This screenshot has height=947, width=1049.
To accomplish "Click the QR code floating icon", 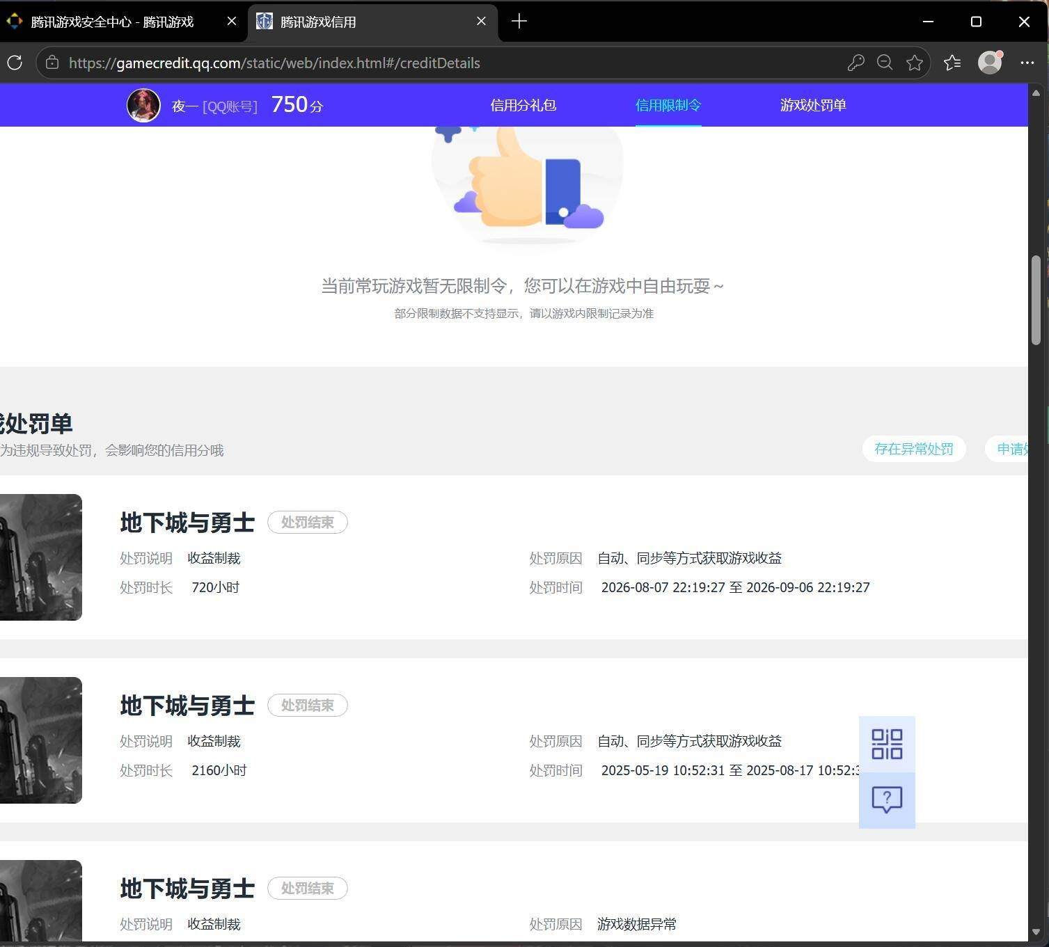I will [x=887, y=744].
